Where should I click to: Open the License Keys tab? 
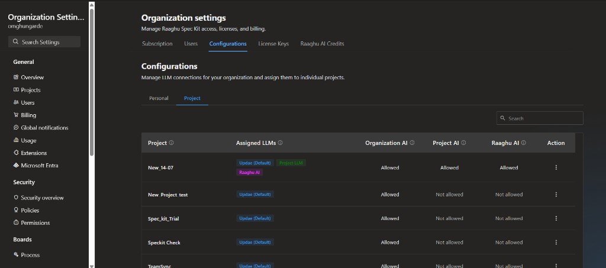273,44
